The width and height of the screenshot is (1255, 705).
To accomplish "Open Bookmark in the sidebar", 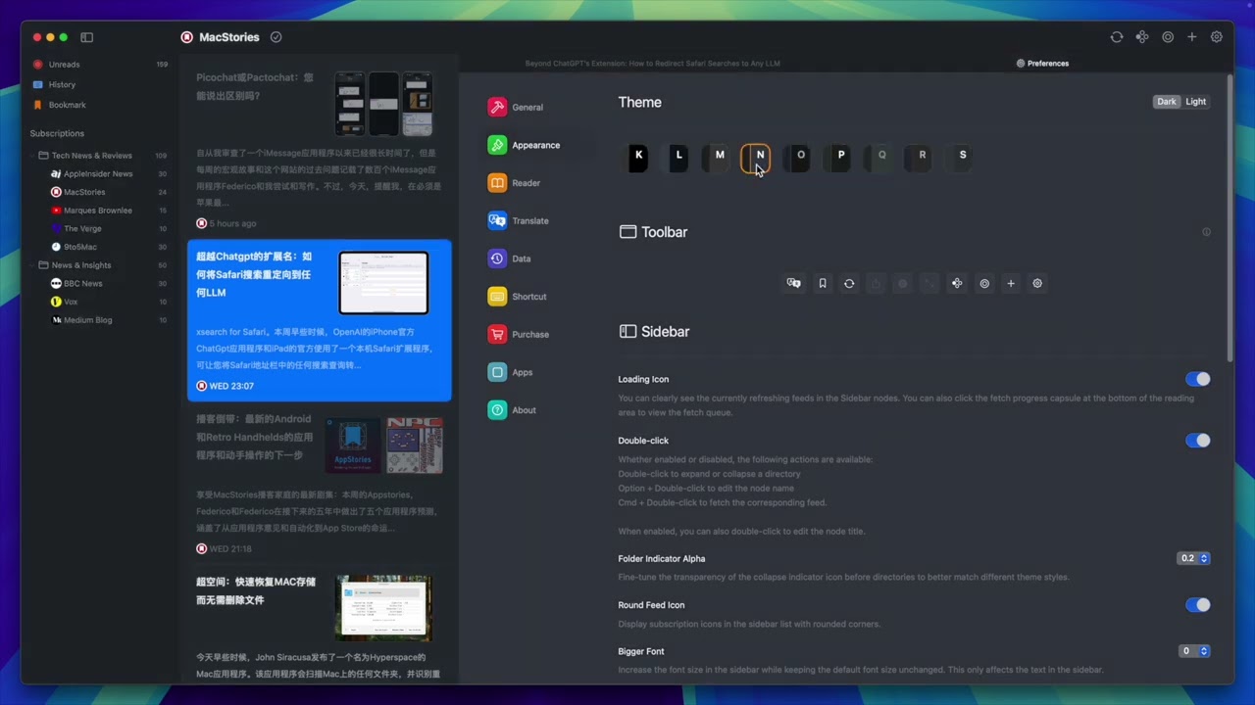I will (99, 105).
